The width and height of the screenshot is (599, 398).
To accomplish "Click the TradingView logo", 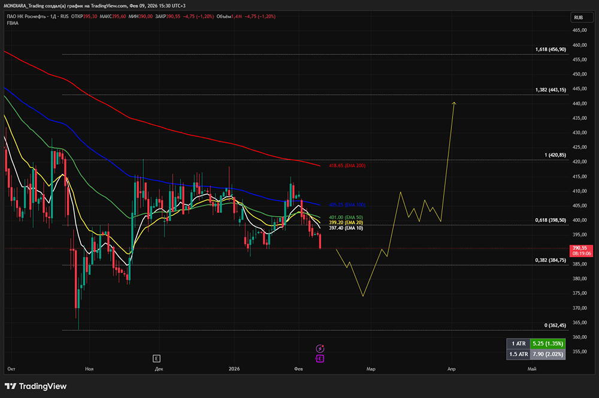I will point(35,386).
